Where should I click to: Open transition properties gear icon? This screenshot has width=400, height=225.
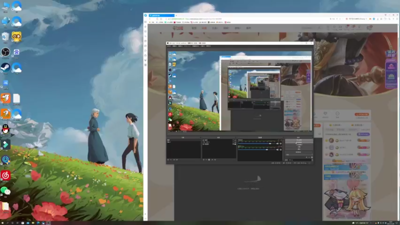pyautogui.click(x=312, y=157)
